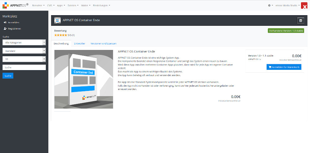Open the Einstellungen menu
This screenshot has height=153, width=310.
pos(102,6)
